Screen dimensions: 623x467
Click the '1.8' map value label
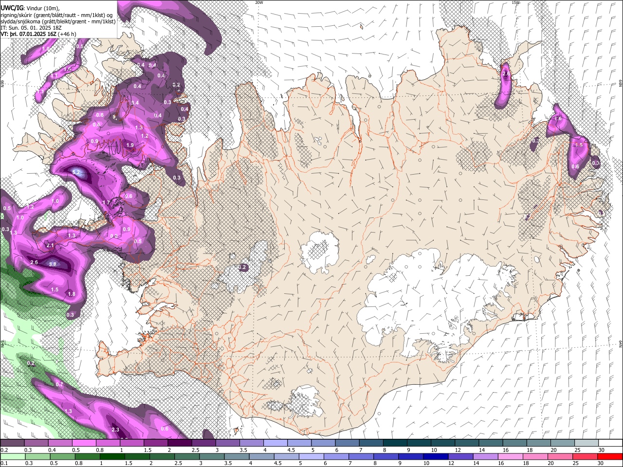pos(72,294)
